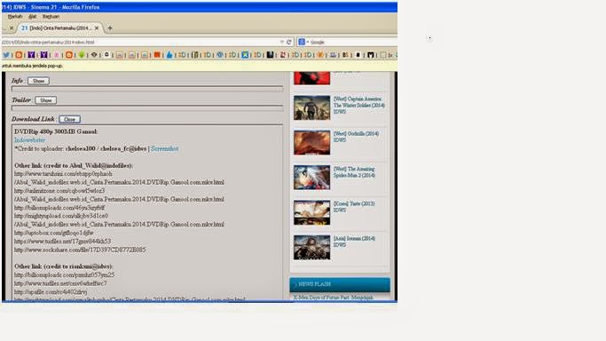Open the pink icon bookmark
Screen dimensions: 606x341
coord(57,55)
